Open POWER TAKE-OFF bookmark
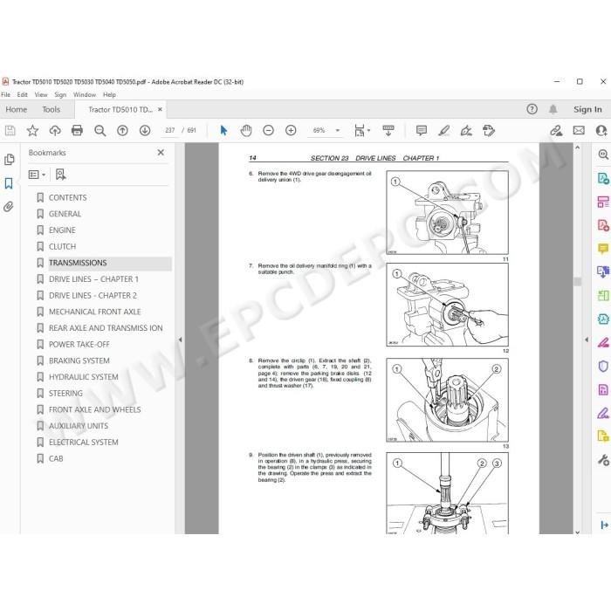This screenshot has width=611, height=611. pos(79,345)
